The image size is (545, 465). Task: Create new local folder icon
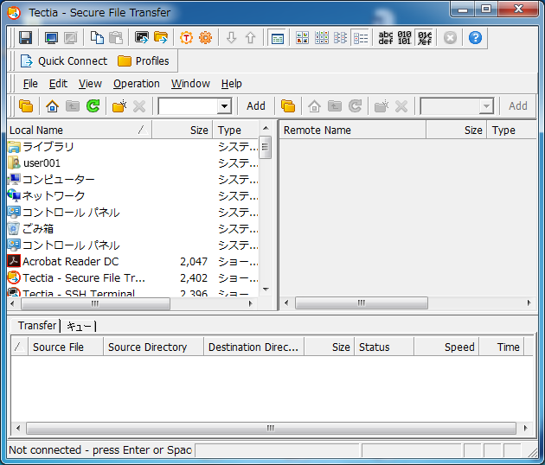point(119,106)
